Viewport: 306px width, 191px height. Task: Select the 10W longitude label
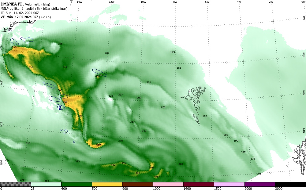[144, 2]
